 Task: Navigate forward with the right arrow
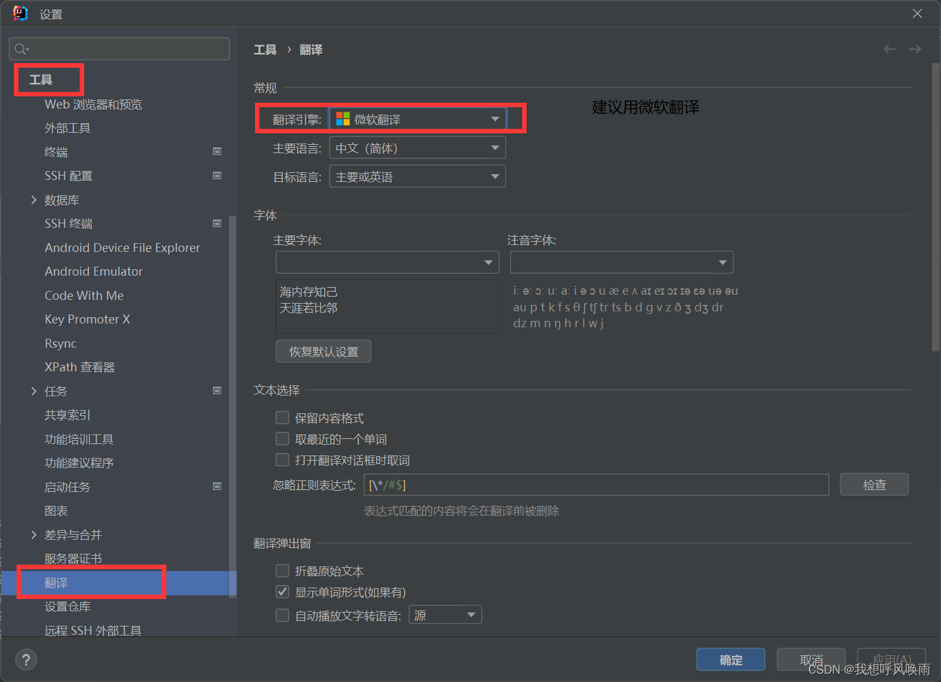[915, 49]
